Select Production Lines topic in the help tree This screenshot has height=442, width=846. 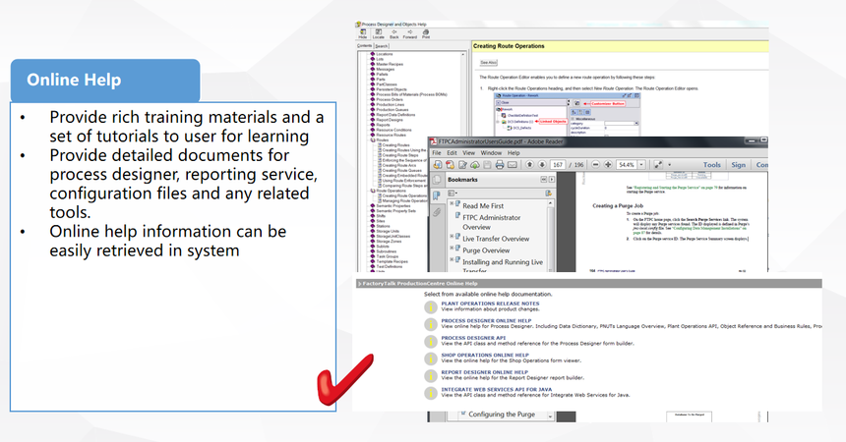(x=391, y=104)
